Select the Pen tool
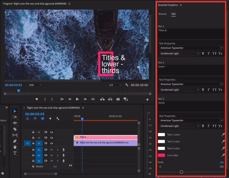This screenshot has width=229, height=178. point(15,141)
